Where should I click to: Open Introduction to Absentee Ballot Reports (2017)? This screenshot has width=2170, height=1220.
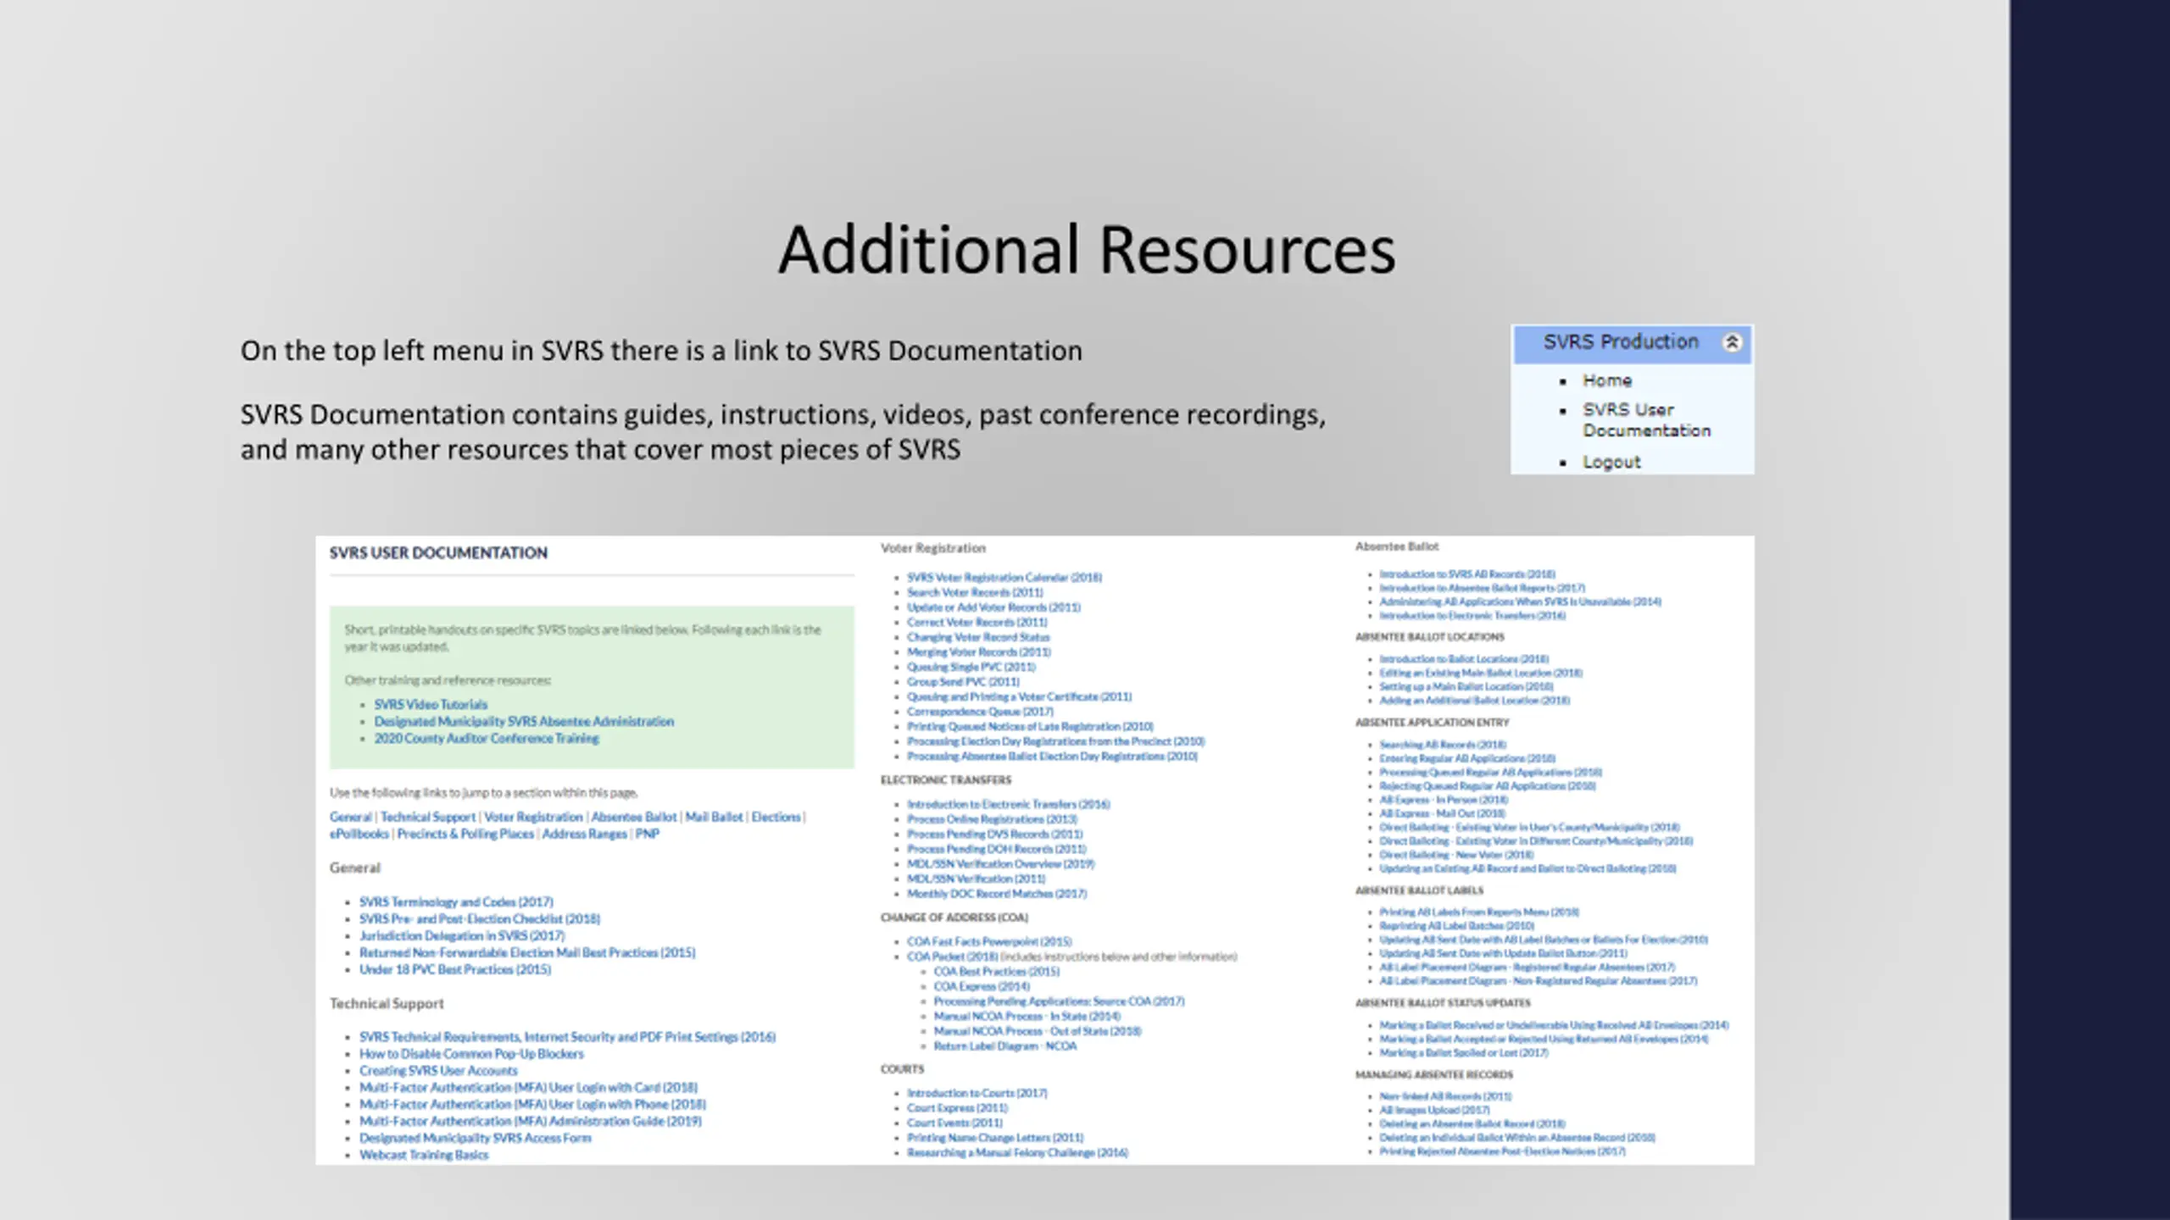coord(1482,588)
